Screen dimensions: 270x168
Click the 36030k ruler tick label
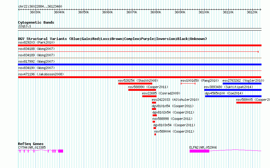35,12
